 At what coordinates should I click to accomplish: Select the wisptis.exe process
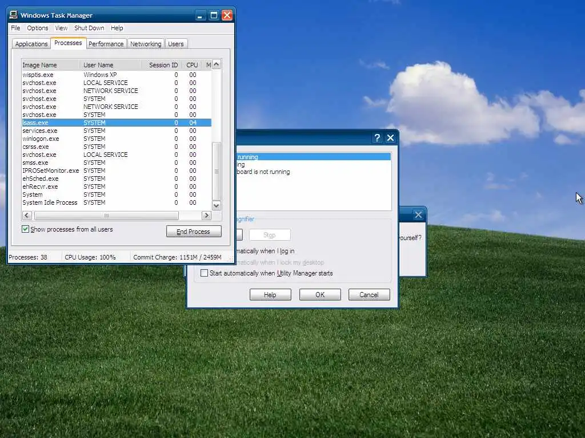117,75
